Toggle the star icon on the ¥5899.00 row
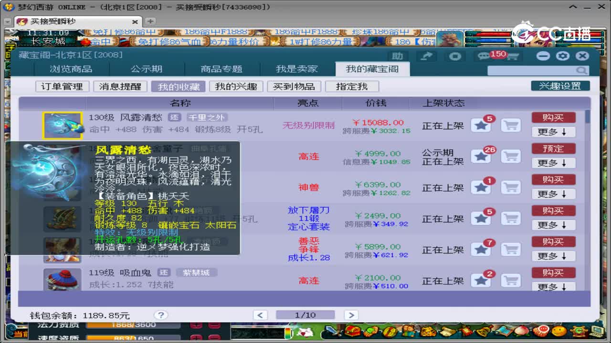This screenshot has width=611, height=343. [481, 249]
